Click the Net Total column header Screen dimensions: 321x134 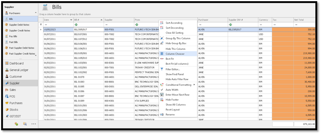(x=304, y=20)
